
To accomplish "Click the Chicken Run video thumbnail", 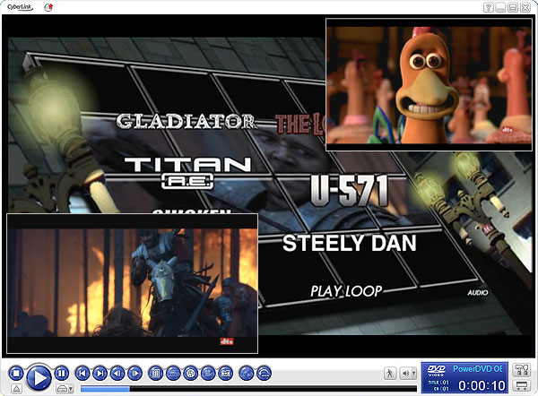I will pos(429,85).
